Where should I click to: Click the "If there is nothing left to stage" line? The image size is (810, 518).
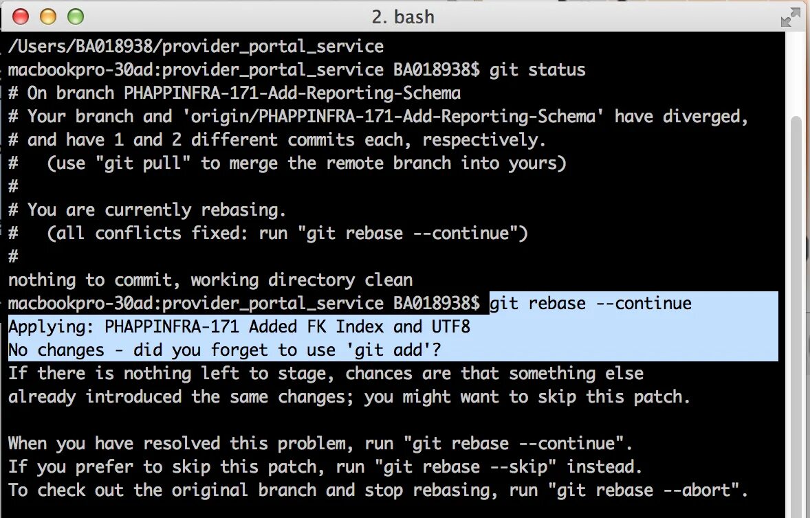pos(326,373)
